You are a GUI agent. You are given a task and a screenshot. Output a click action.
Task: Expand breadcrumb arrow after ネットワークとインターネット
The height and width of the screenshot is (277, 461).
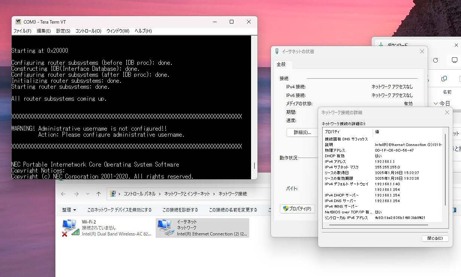point(214,194)
